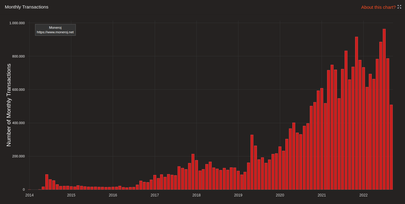
Task: Open the moneroj.net URL in the legend box
Action: tap(55, 32)
